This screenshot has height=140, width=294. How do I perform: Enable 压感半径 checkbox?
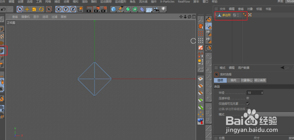click(x=248, y=98)
